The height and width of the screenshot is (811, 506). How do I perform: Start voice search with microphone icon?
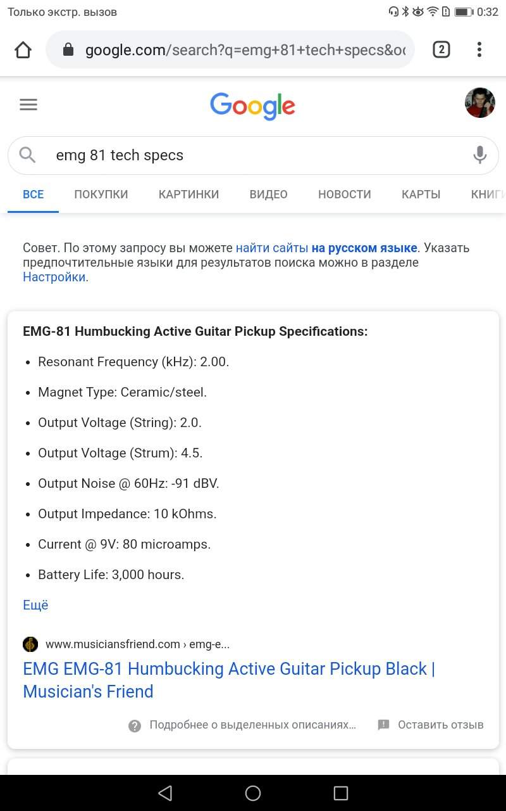click(479, 155)
